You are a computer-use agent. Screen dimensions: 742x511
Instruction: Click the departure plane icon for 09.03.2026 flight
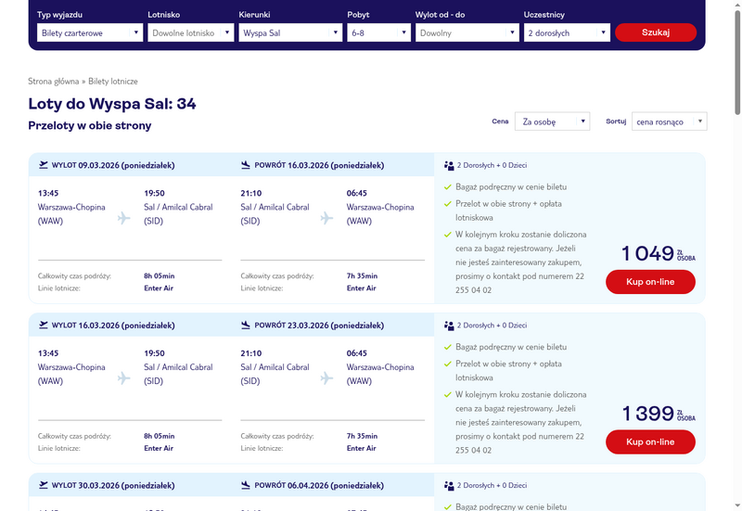44,166
